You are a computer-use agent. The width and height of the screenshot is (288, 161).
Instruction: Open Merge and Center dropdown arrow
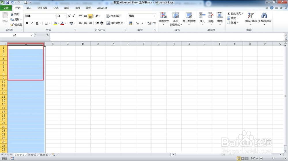coord(125,23)
